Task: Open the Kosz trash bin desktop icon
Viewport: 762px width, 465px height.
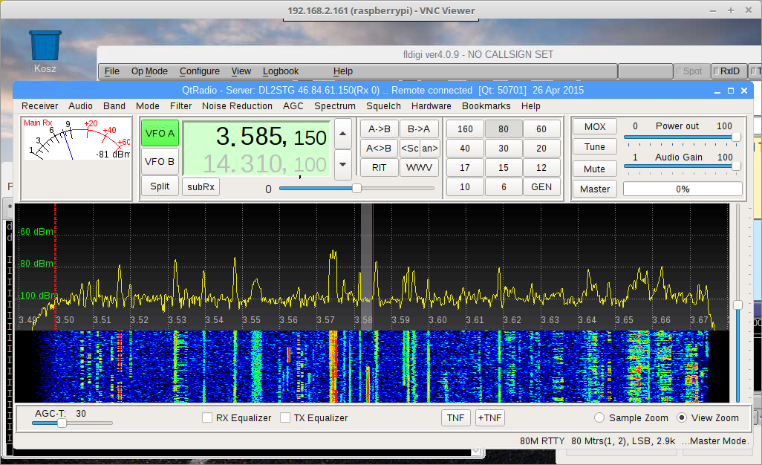Action: 45,46
